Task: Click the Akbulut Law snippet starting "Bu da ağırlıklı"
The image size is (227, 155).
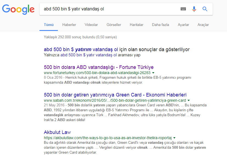Action: [x=125, y=148]
